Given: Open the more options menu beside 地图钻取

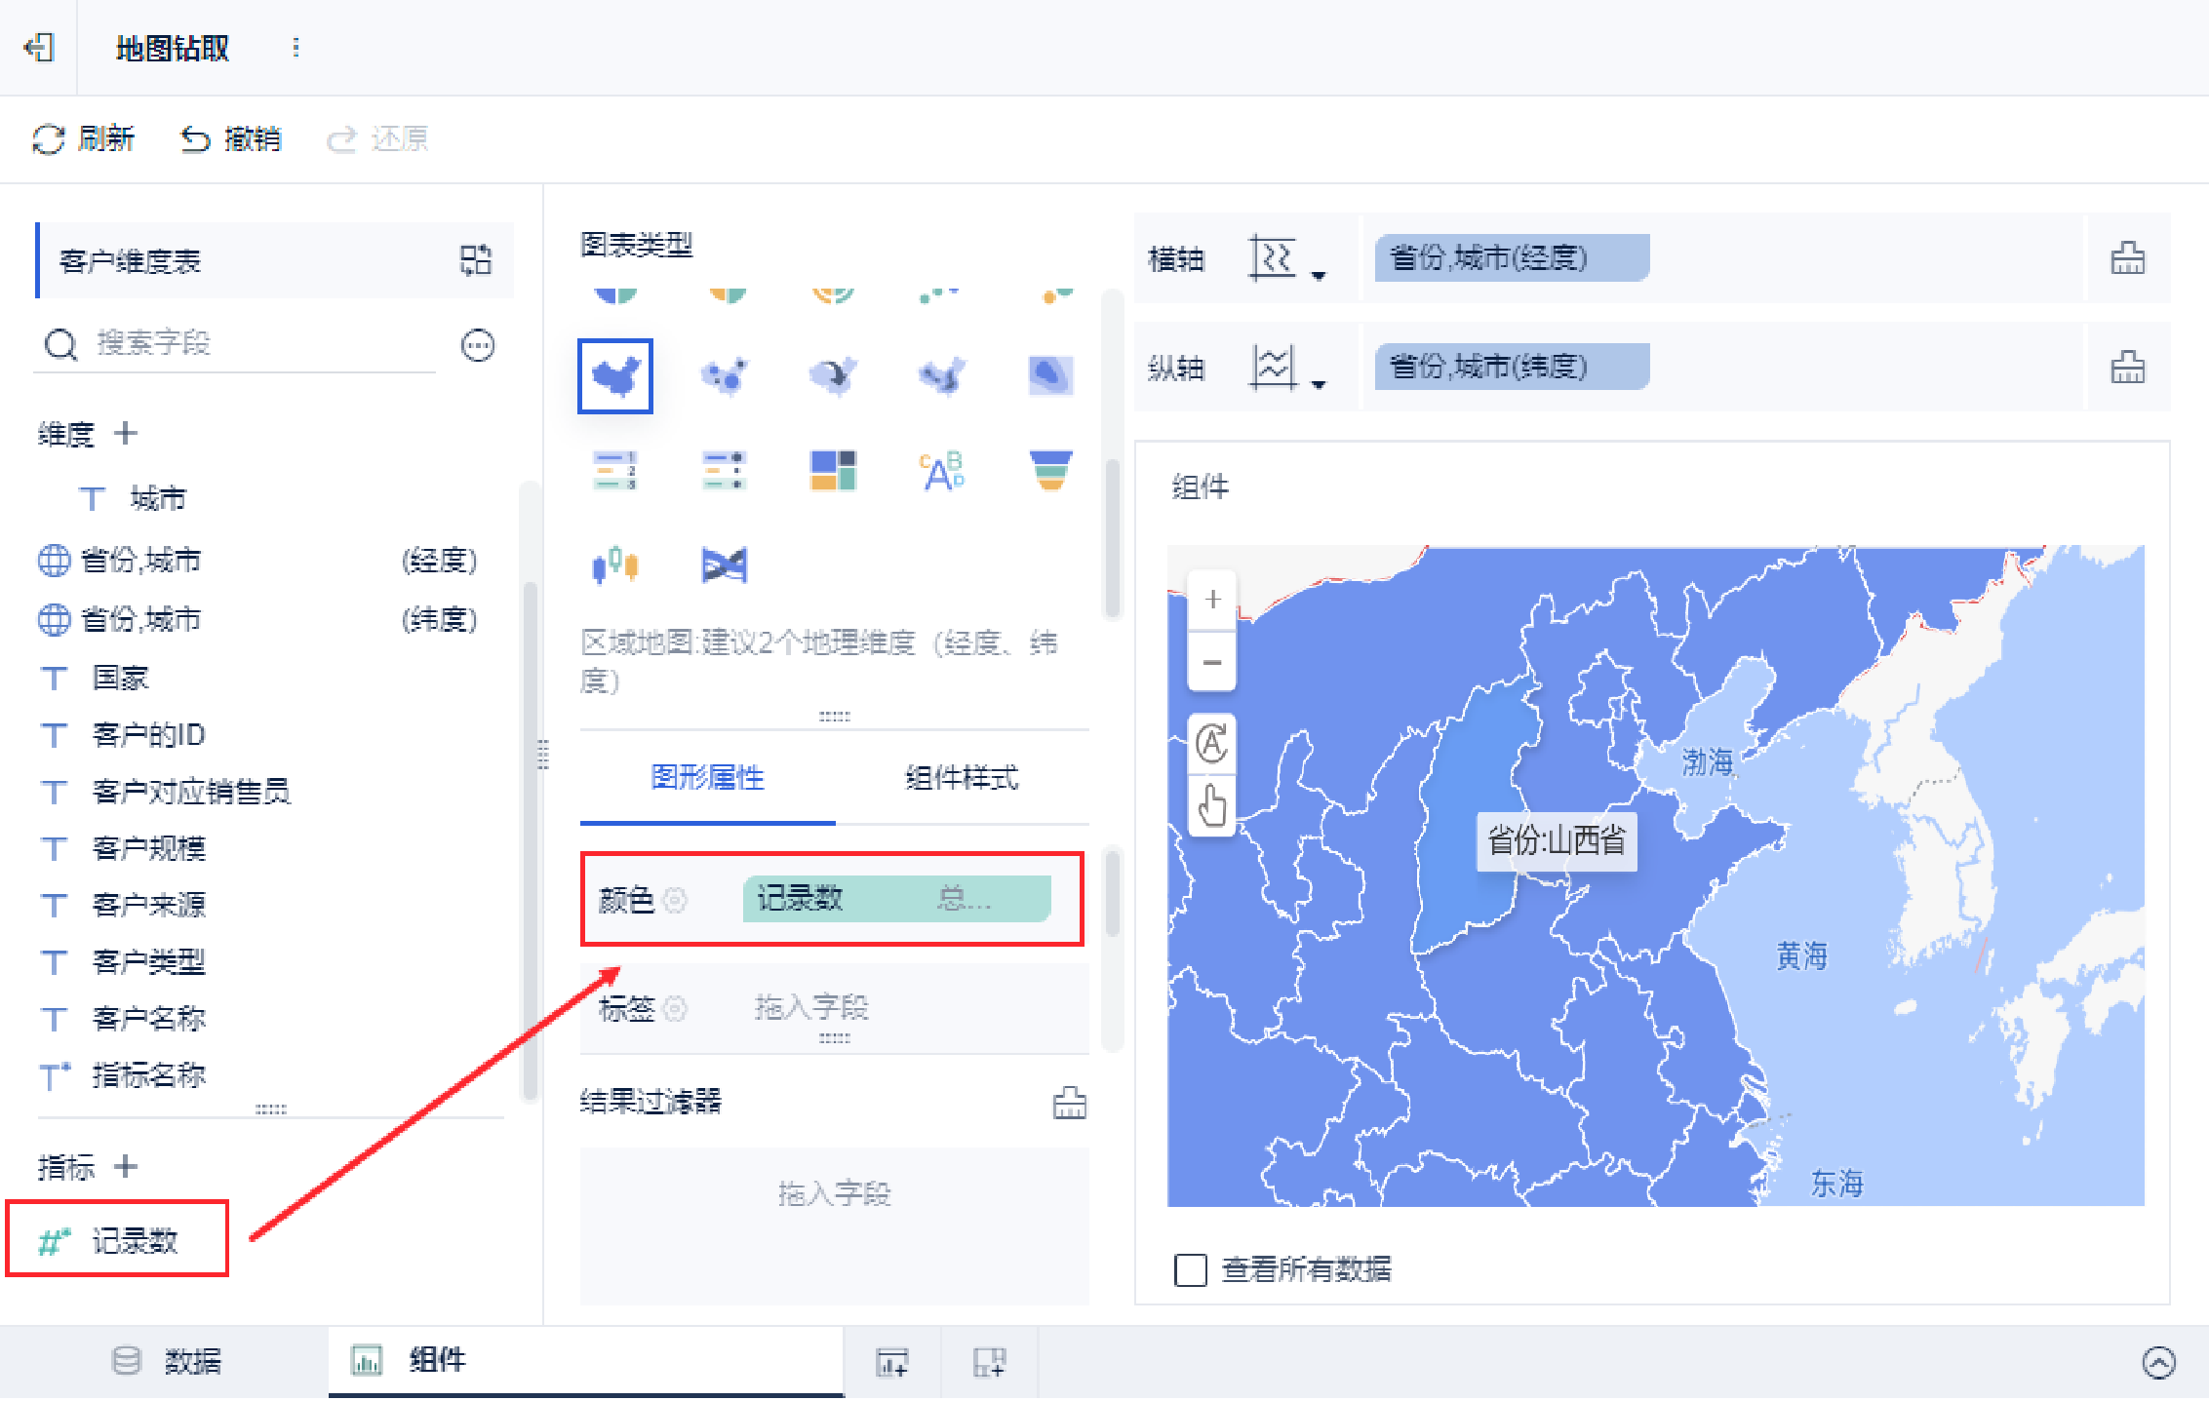Looking at the screenshot, I should (x=296, y=47).
